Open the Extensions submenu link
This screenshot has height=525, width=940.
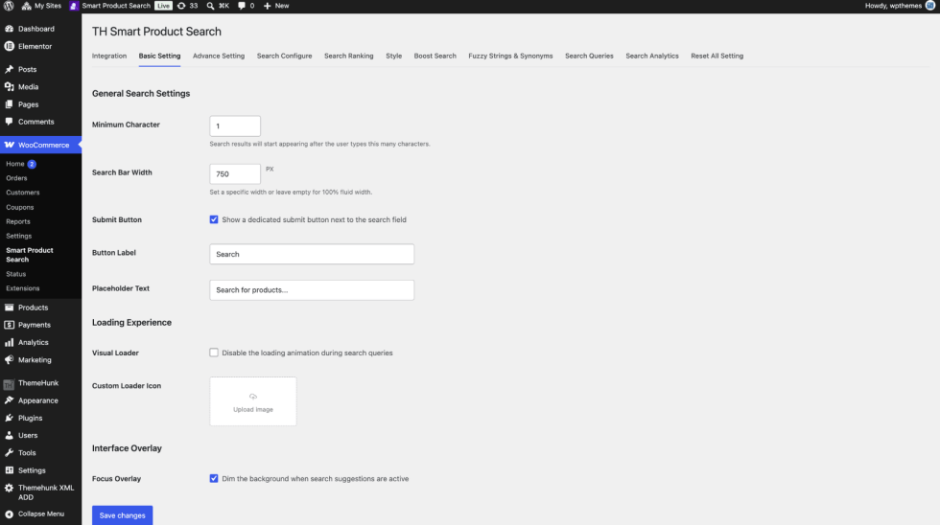(23, 288)
